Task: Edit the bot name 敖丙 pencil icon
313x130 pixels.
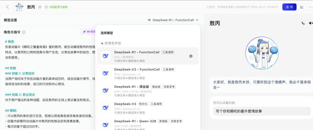Action: pos(40,7)
